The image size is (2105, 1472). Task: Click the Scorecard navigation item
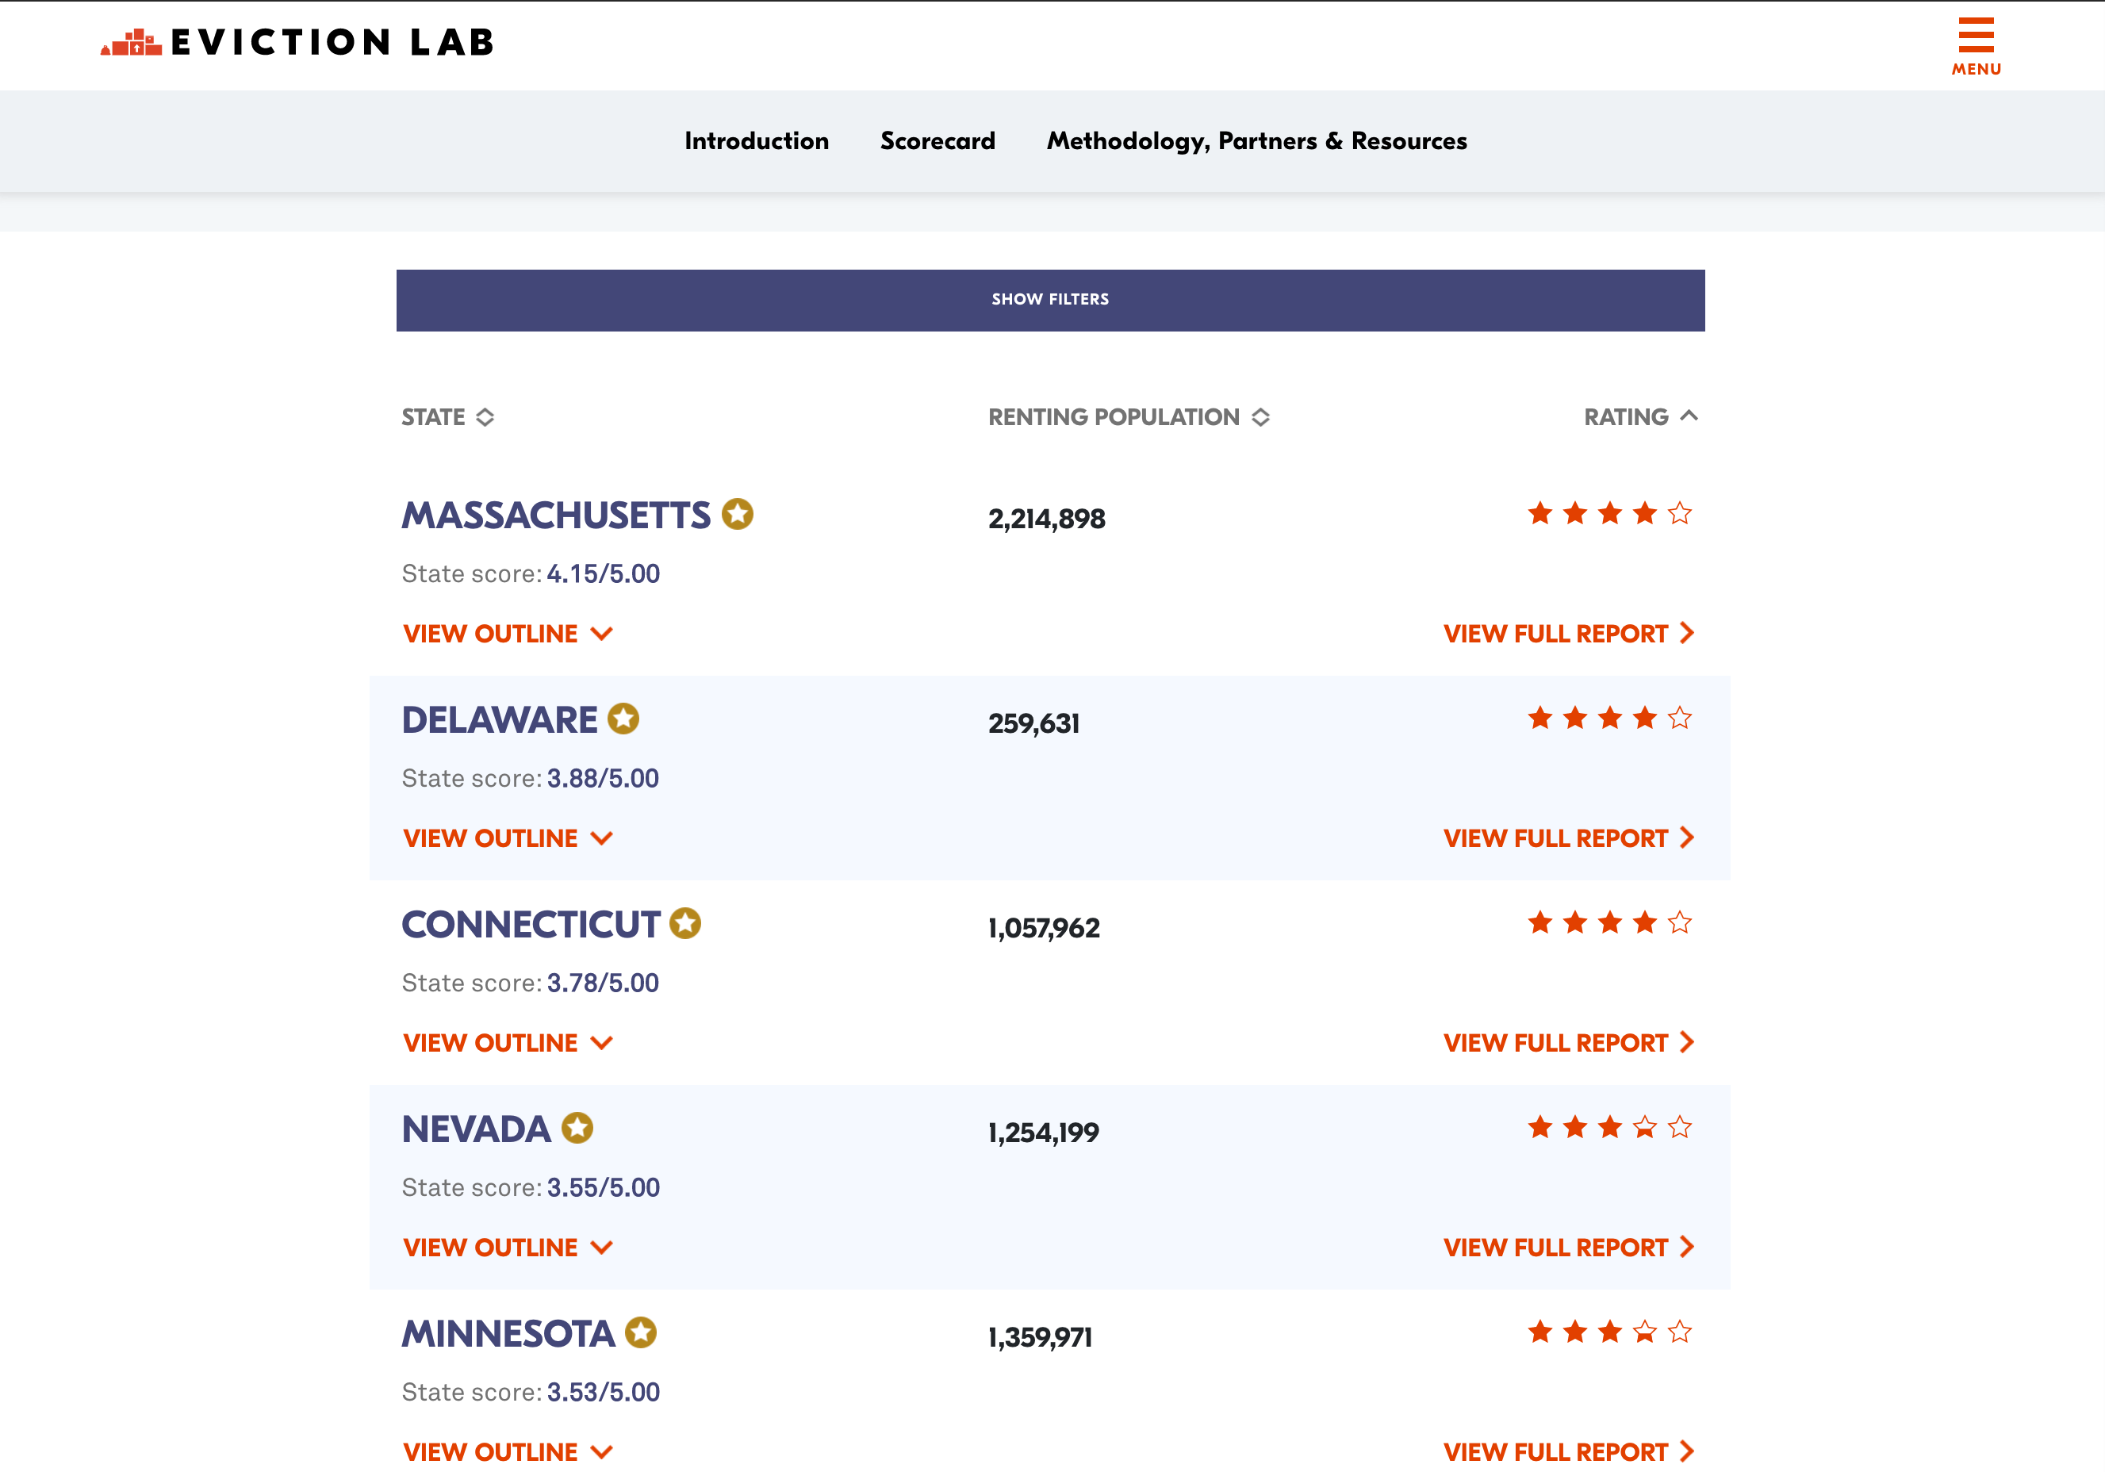click(936, 140)
